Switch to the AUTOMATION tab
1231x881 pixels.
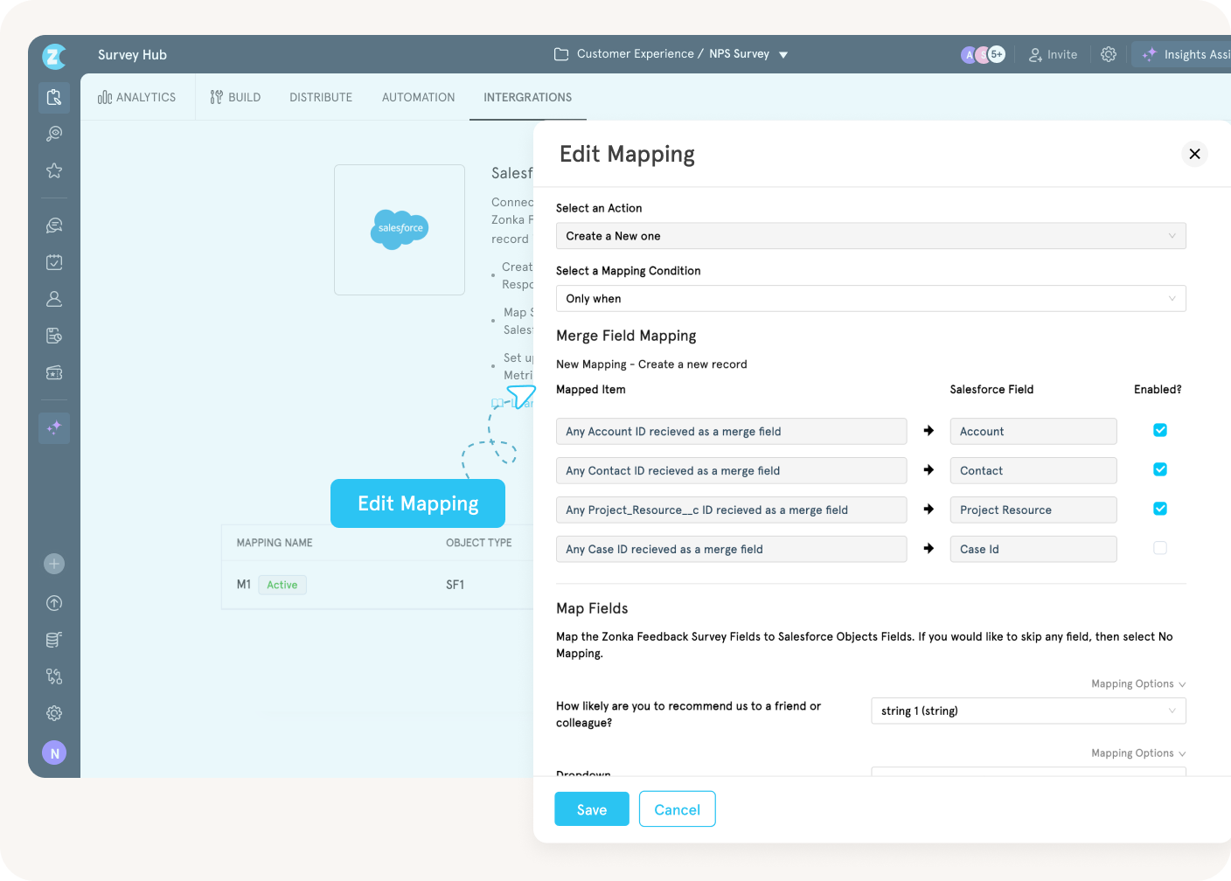(418, 97)
